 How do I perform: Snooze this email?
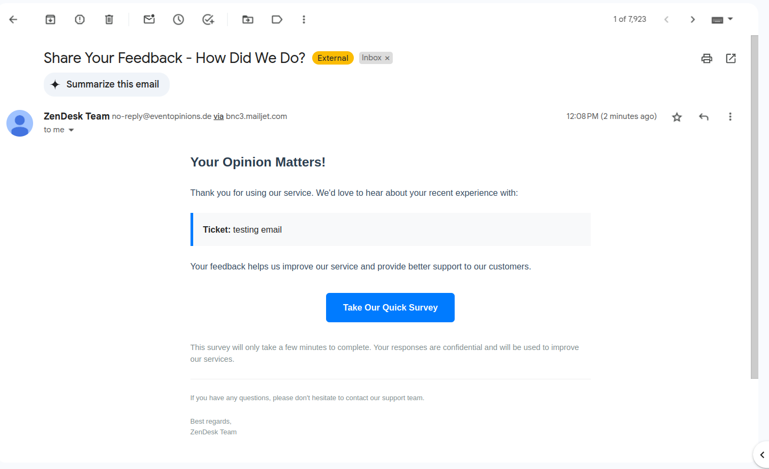[178, 20]
